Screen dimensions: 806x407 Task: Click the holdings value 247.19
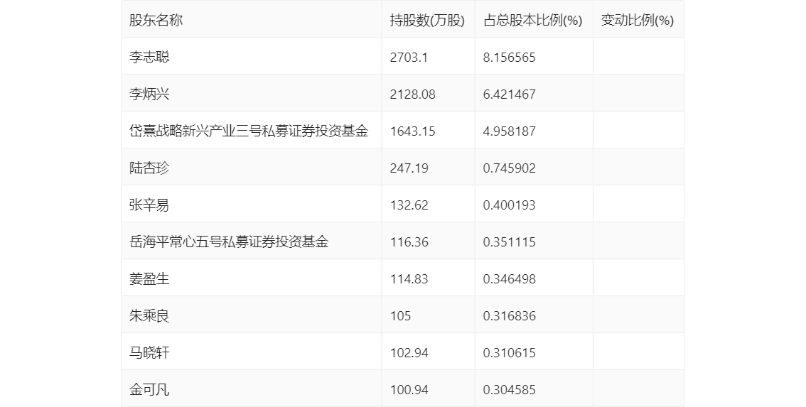point(409,168)
